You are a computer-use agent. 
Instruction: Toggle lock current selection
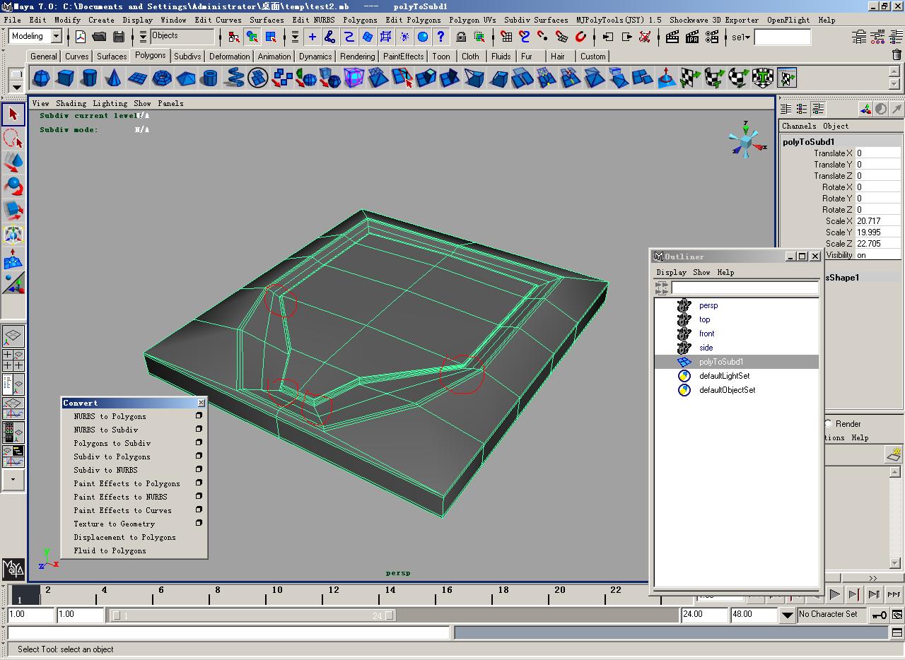pyautogui.click(x=461, y=37)
